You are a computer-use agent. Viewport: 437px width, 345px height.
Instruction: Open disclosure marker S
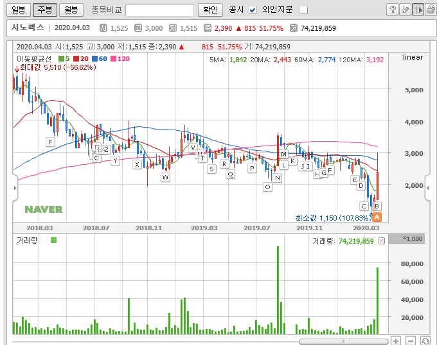pos(212,169)
